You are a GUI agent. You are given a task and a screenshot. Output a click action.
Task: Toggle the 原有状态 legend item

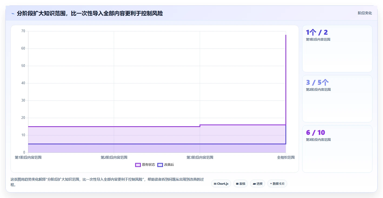pyautogui.click(x=145, y=165)
